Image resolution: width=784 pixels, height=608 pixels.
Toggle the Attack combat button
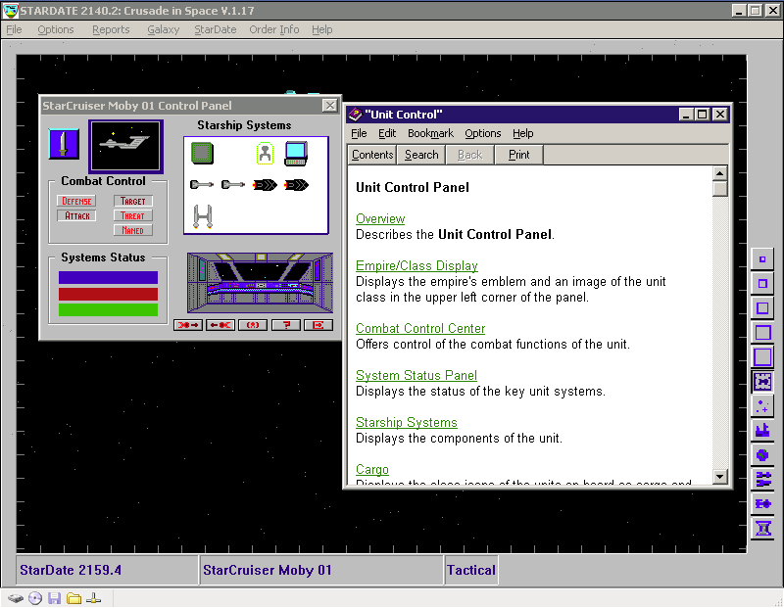tap(76, 215)
